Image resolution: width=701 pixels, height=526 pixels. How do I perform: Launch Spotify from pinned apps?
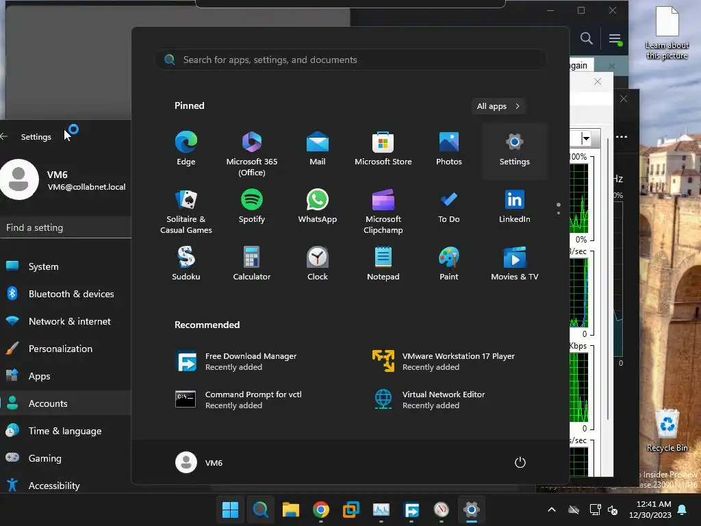252,206
